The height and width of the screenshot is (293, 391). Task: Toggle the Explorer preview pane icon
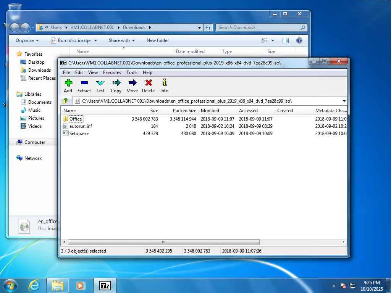click(x=286, y=40)
